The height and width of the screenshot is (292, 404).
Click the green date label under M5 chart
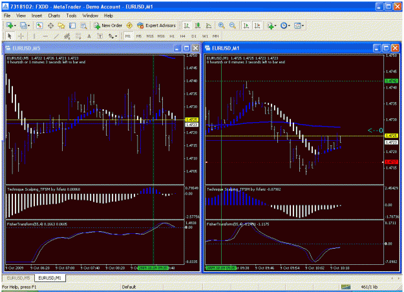pyautogui.click(x=153, y=268)
